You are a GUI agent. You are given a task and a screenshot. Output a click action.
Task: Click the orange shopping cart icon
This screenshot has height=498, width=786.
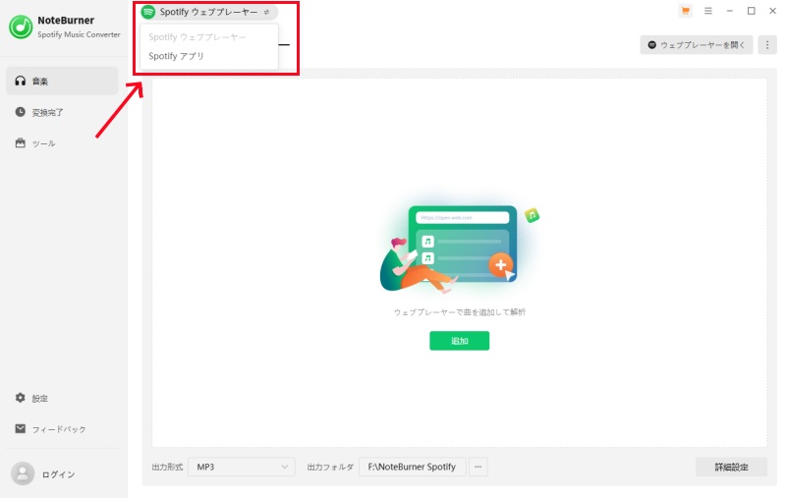point(685,11)
